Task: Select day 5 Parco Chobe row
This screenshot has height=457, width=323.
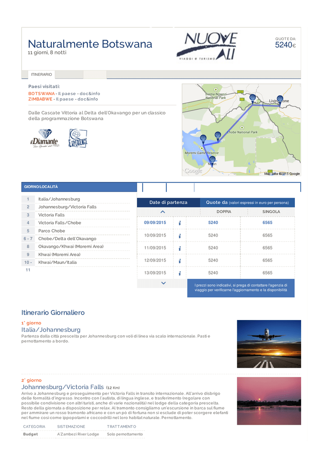Action: [x=76, y=231]
